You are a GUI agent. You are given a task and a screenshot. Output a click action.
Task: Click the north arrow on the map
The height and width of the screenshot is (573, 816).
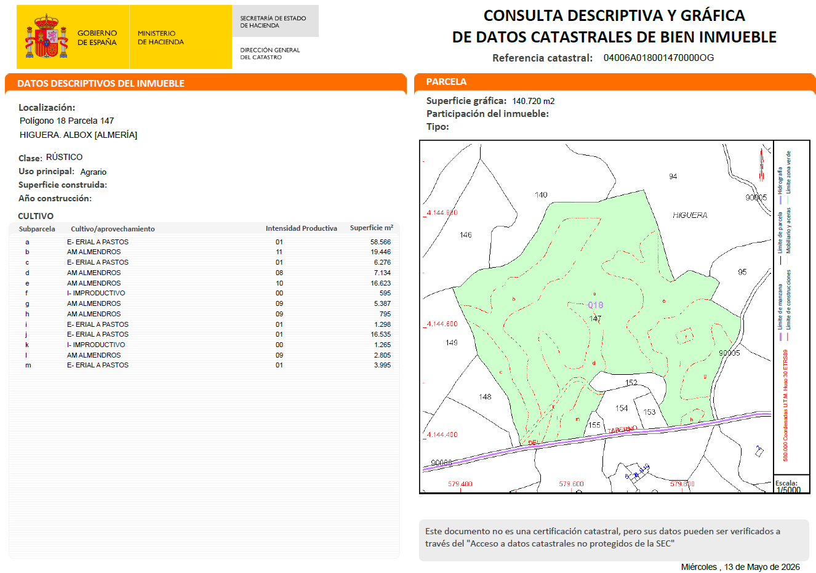point(762,165)
